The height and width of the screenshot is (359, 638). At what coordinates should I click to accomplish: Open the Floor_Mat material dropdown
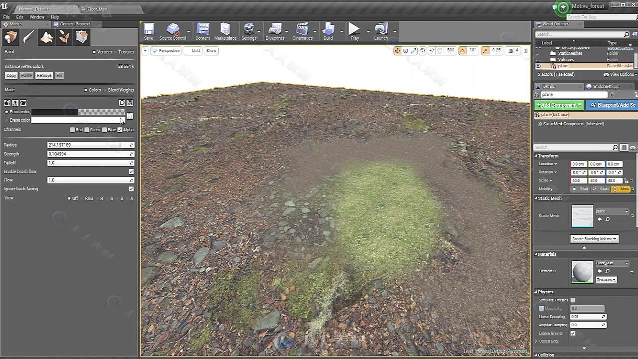[612, 263]
